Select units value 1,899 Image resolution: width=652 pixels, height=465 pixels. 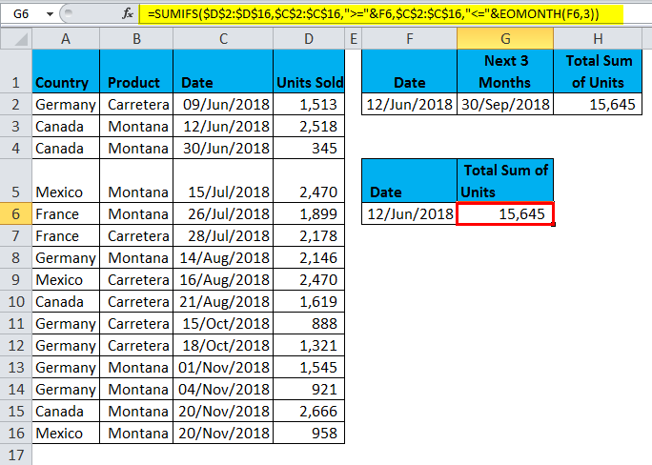pyautogui.click(x=309, y=213)
